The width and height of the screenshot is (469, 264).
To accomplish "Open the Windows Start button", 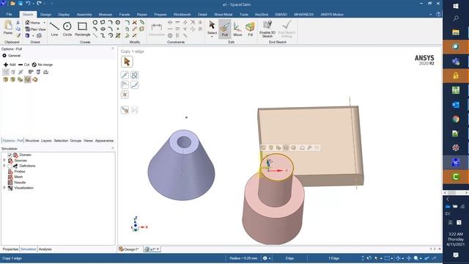I will (x=456, y=6).
